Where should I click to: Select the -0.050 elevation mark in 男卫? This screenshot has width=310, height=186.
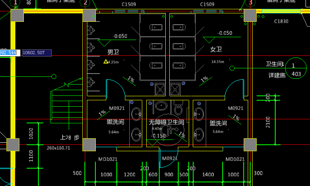120,36
